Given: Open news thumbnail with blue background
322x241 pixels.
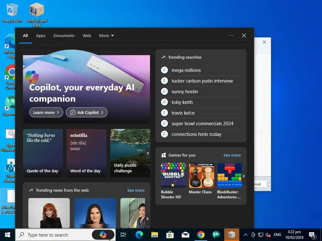Looking at the screenshot, I should (x=95, y=213).
